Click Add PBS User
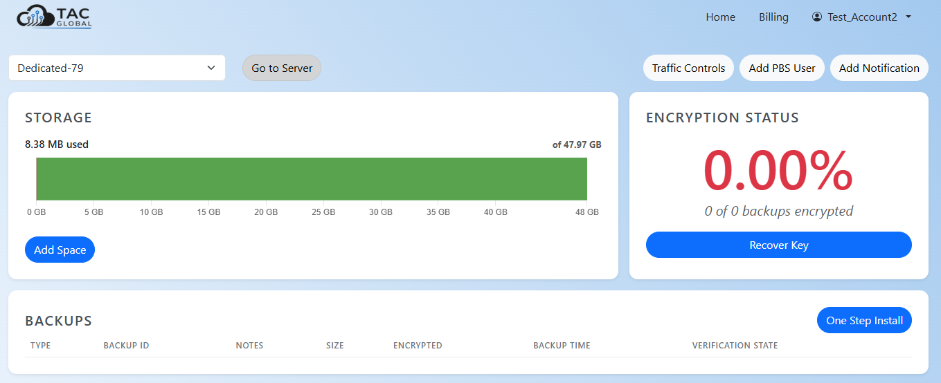This screenshot has height=383, width=941. click(x=782, y=68)
